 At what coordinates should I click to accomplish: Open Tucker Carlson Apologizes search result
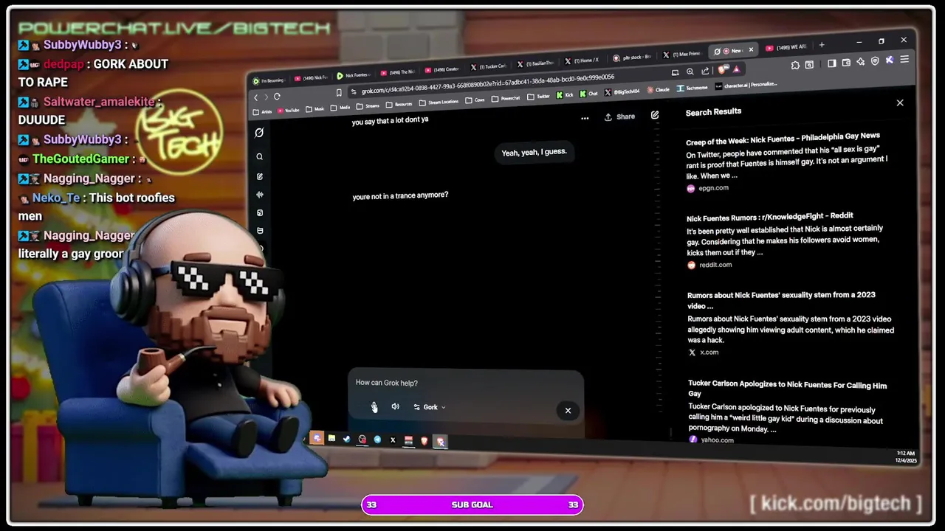788,389
